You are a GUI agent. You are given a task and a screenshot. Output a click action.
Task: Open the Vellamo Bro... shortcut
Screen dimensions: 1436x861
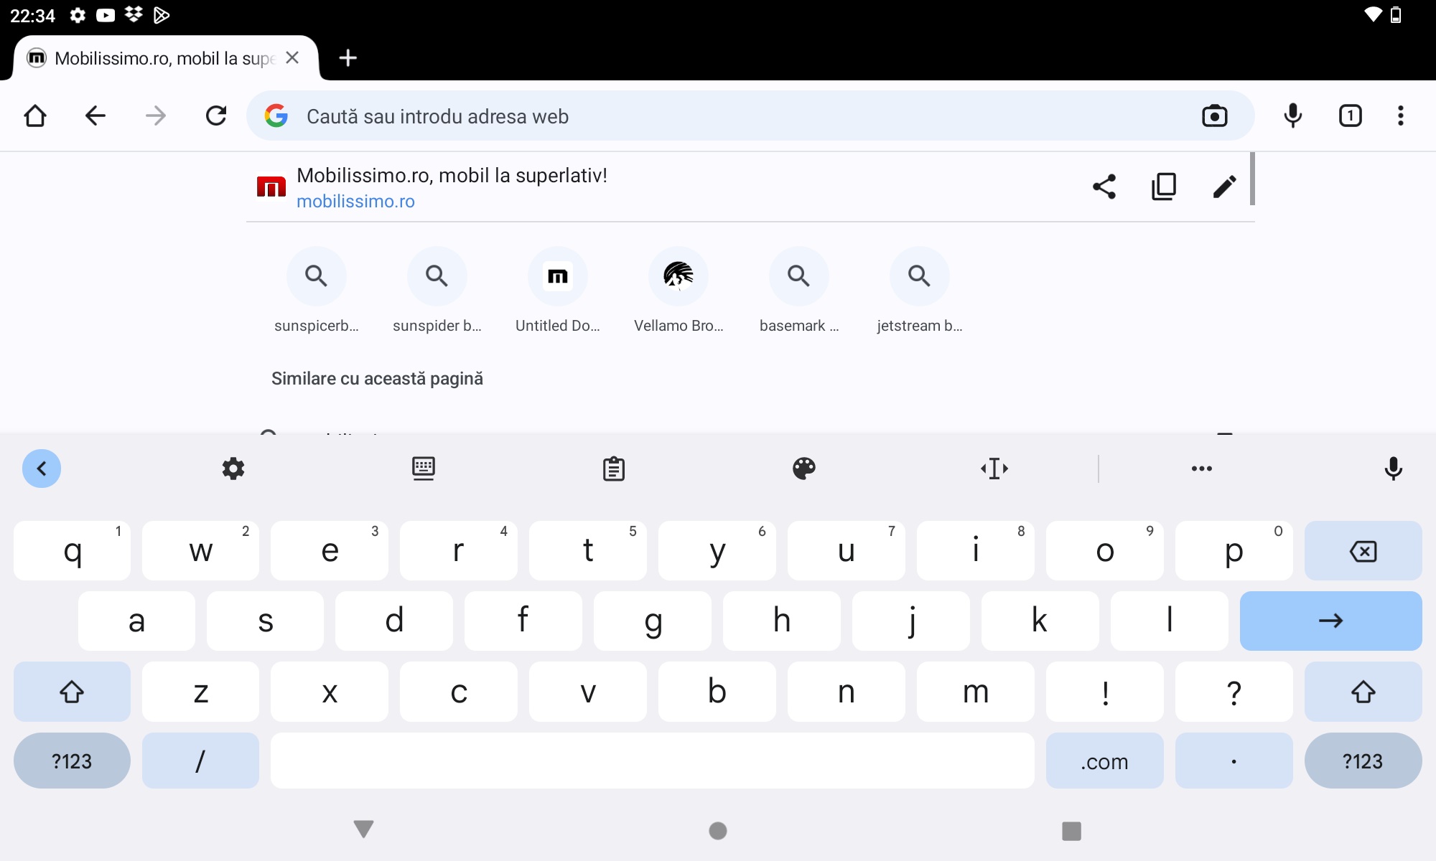pos(679,291)
